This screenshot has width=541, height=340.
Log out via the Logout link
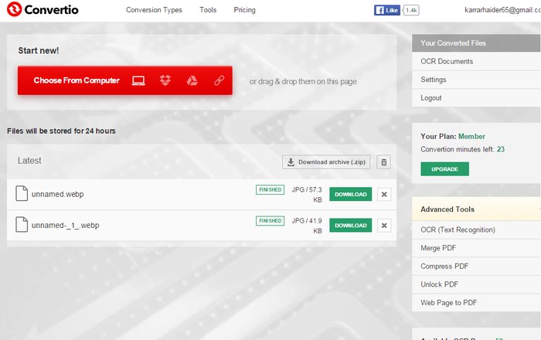[476, 98]
